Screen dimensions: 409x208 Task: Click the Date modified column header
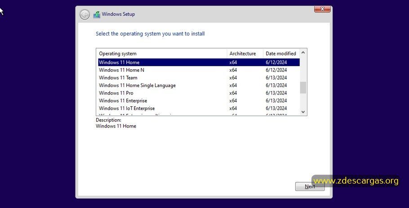(281, 54)
